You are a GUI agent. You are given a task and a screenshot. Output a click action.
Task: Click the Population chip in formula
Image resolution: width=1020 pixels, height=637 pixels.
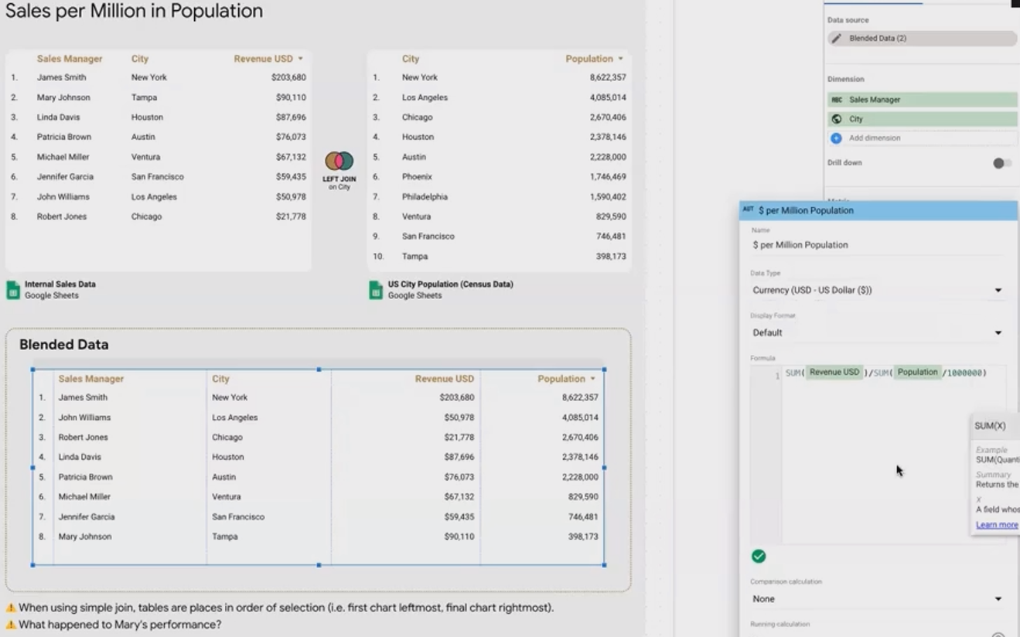917,373
